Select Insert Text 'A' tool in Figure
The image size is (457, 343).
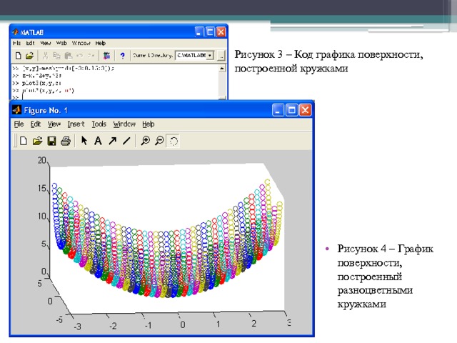pos(98,141)
